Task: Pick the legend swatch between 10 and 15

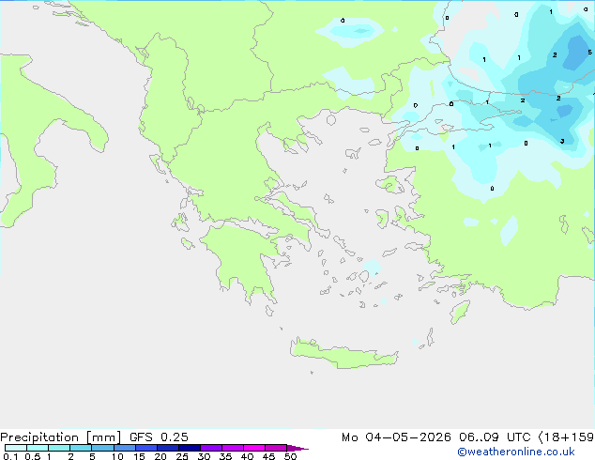Action: coord(124,448)
